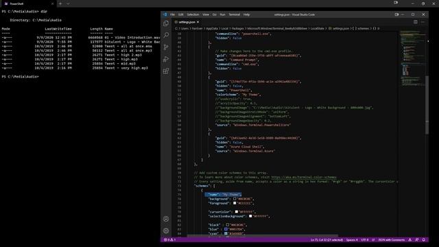This screenshot has height=247, width=439.
Task: Change indentation via Spaces: 4
Action: [x=352, y=240]
